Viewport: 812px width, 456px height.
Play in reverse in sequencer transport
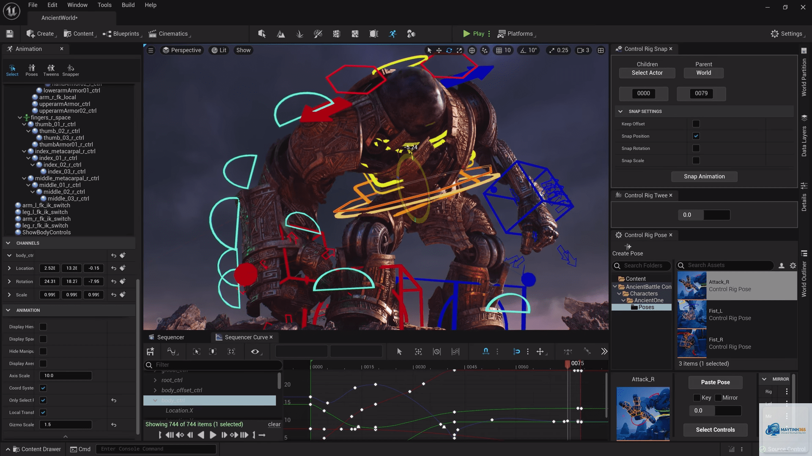pos(201,435)
